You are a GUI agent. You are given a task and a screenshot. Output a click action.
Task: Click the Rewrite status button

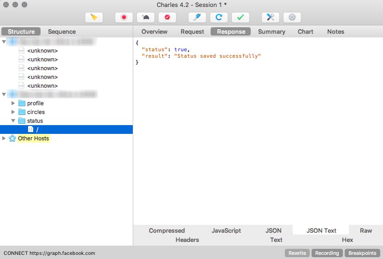point(297,253)
